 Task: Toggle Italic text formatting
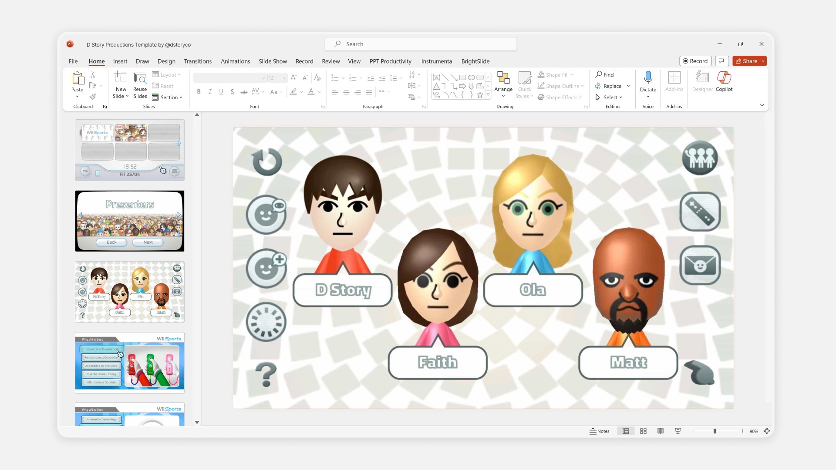(210, 92)
